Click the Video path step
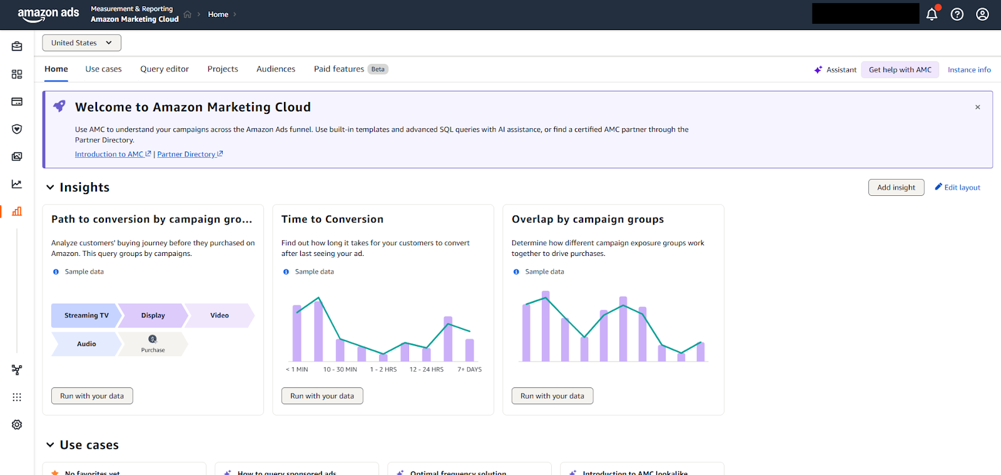This screenshot has height=475, width=1001. 220,315
